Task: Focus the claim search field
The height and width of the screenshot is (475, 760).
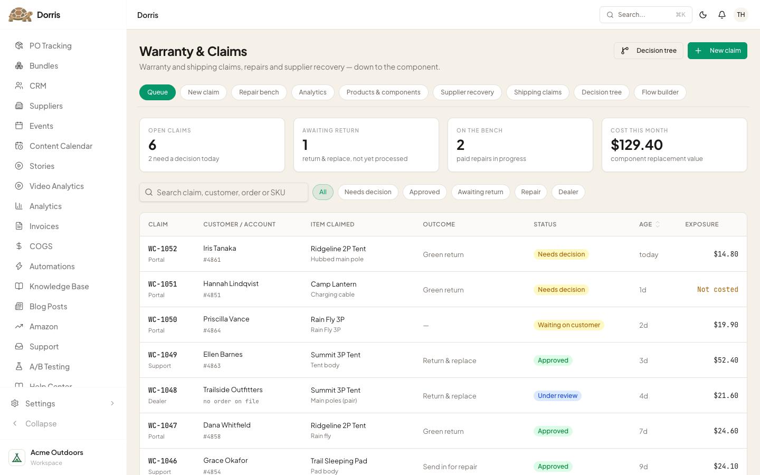Action: pos(224,192)
